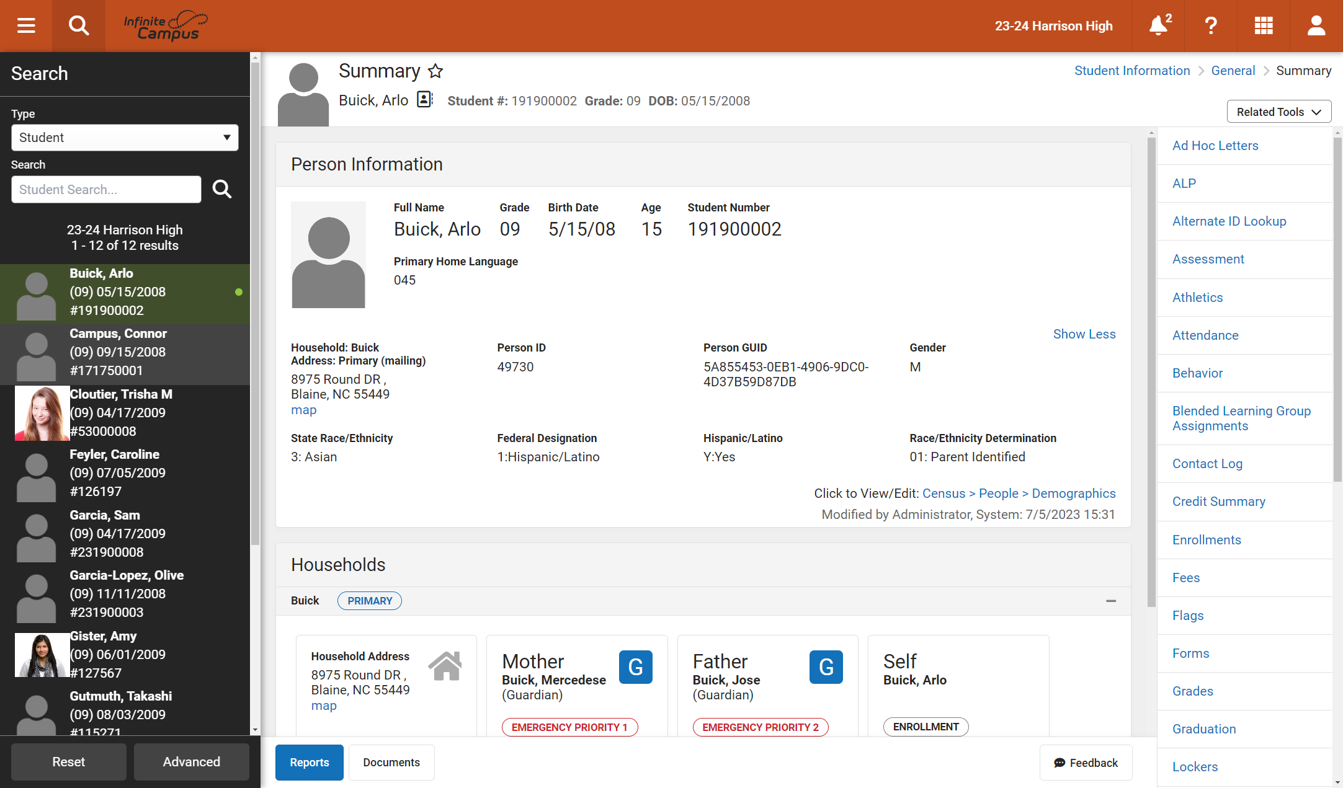Open Behavior in Related Tools
The height and width of the screenshot is (788, 1343).
click(1197, 373)
